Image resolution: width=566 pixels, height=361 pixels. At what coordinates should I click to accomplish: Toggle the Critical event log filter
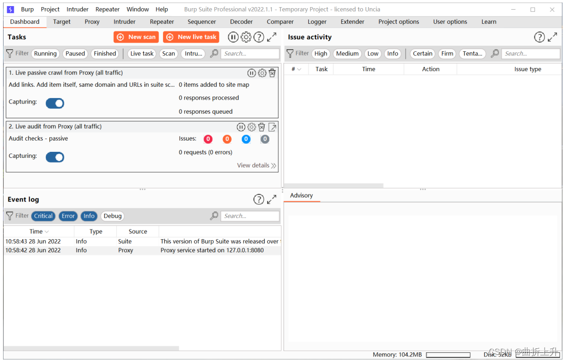tap(43, 216)
